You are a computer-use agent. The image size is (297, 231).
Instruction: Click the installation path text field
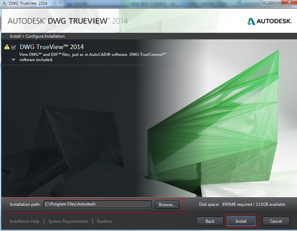[97, 204]
